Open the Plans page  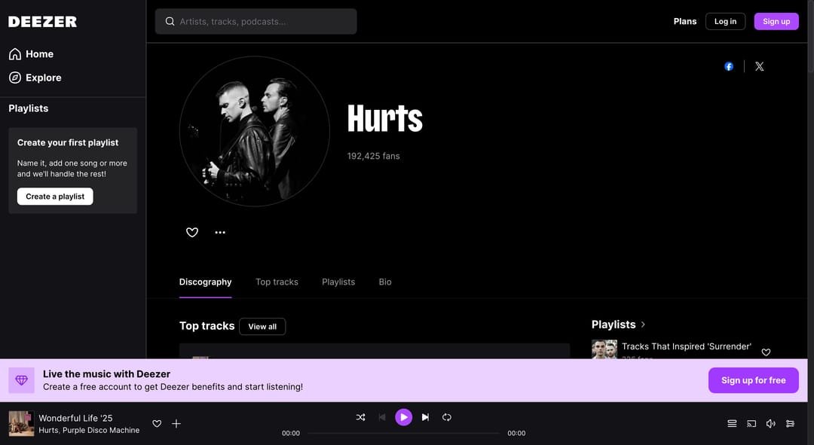click(684, 21)
